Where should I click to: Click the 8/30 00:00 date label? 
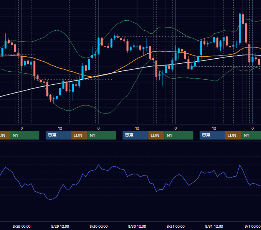point(99,226)
